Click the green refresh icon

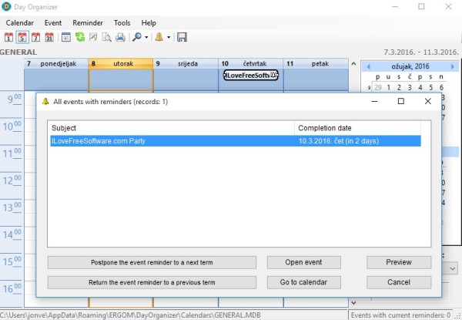[x=79, y=37]
